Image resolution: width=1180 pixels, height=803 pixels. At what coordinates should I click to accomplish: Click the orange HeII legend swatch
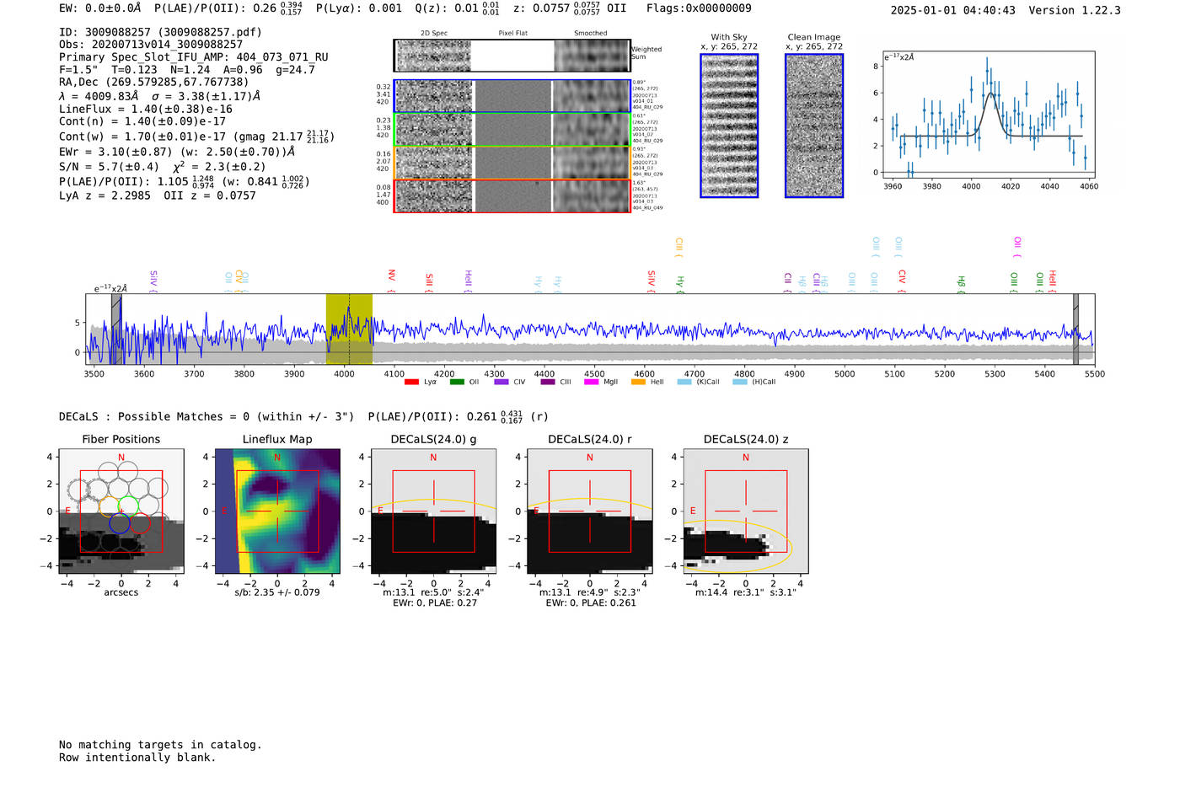[638, 383]
